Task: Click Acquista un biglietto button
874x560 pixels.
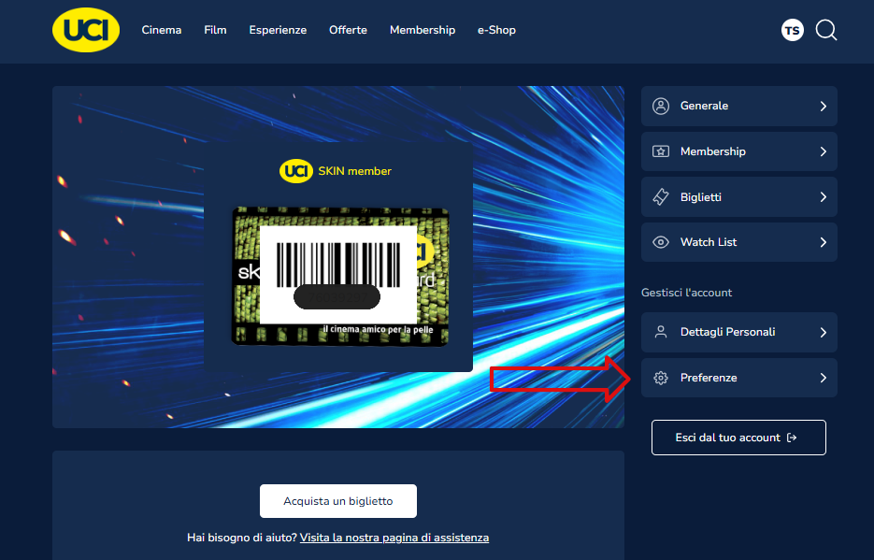Action: (338, 501)
